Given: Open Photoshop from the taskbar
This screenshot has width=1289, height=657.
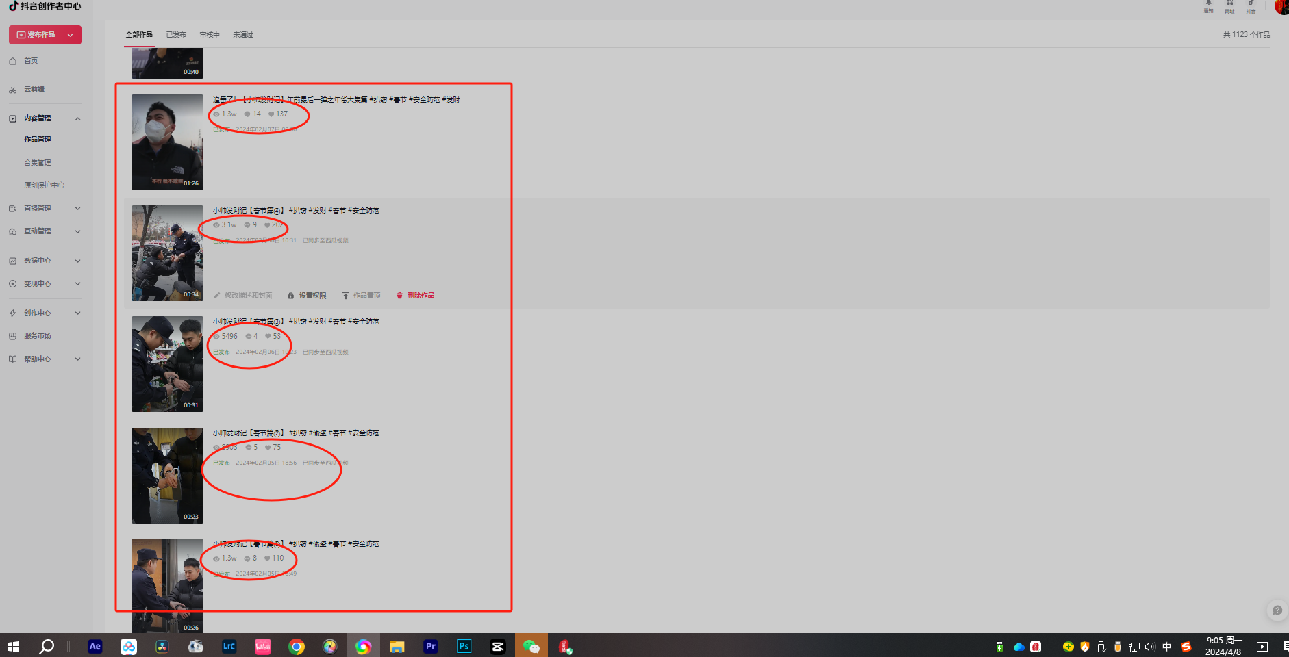Looking at the screenshot, I should (x=464, y=646).
